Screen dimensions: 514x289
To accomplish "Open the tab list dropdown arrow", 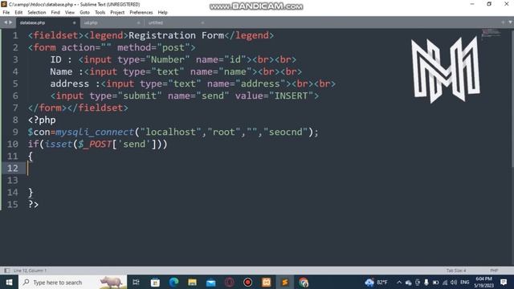I will (x=511, y=22).
